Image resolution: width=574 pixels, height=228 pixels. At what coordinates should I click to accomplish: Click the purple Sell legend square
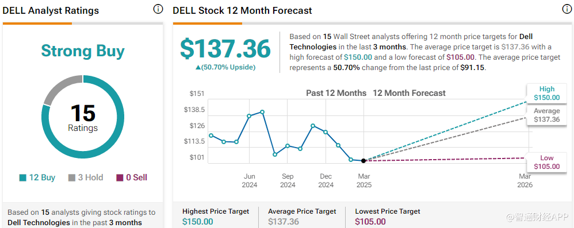point(120,177)
